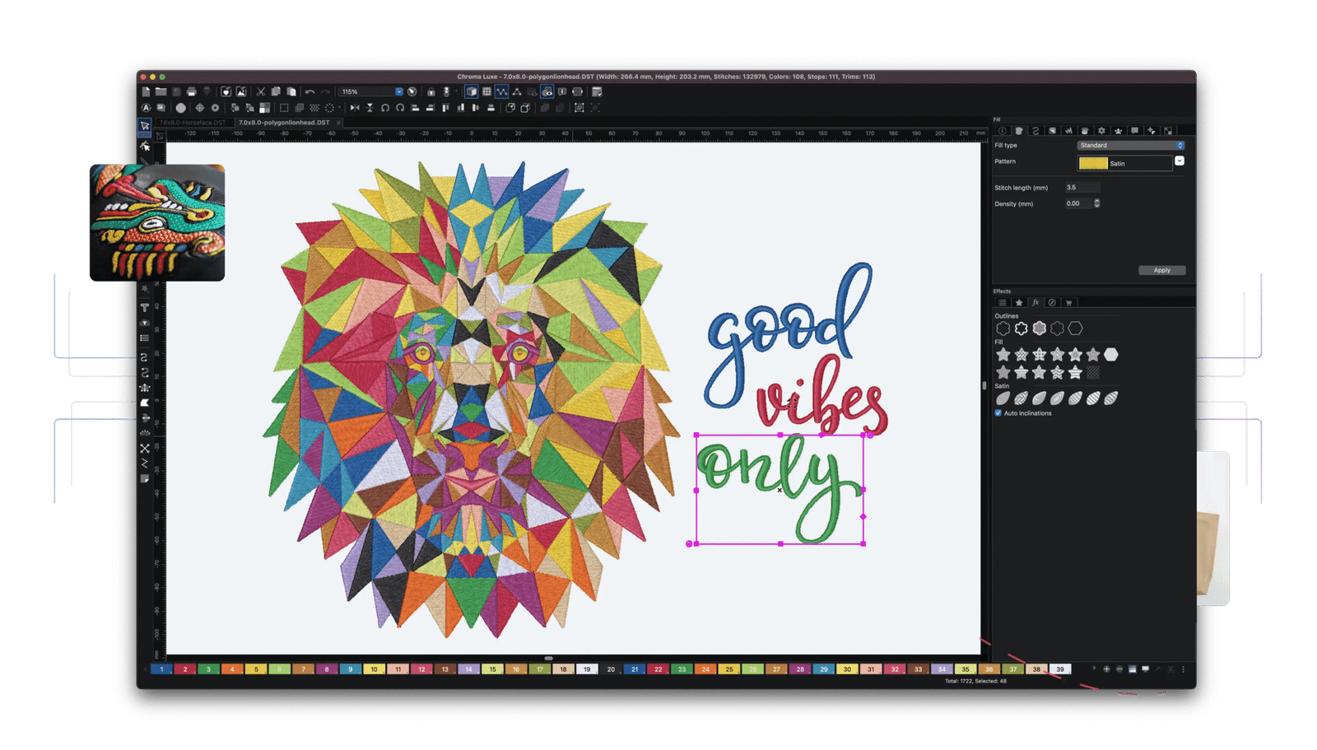Pick the first star fill effect

[x=1003, y=355]
